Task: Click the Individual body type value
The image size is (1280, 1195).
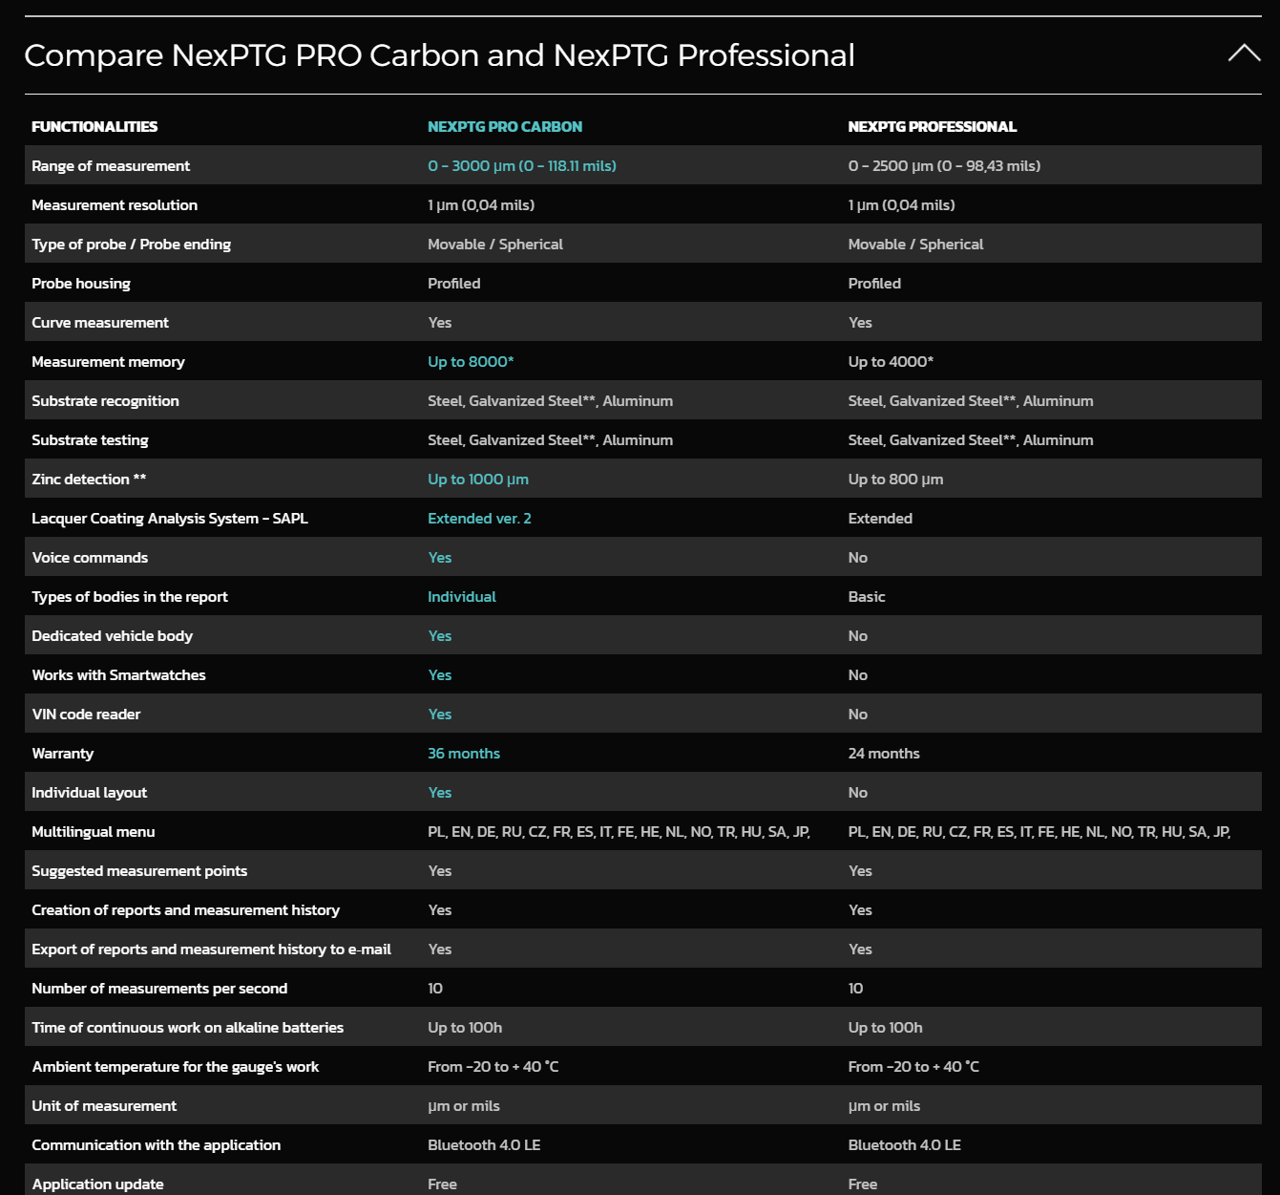Action: (x=461, y=597)
